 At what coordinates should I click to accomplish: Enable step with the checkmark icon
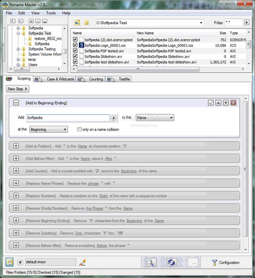tap(211, 102)
